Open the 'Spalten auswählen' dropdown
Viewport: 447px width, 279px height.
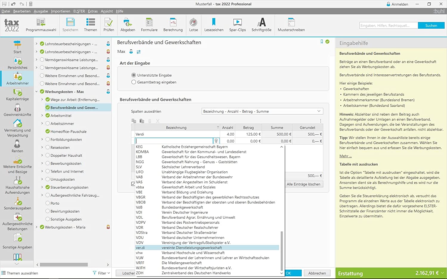click(262, 111)
